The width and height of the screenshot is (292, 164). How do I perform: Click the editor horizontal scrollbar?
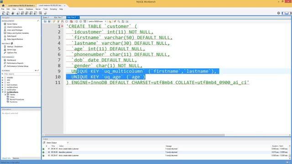[135, 135]
